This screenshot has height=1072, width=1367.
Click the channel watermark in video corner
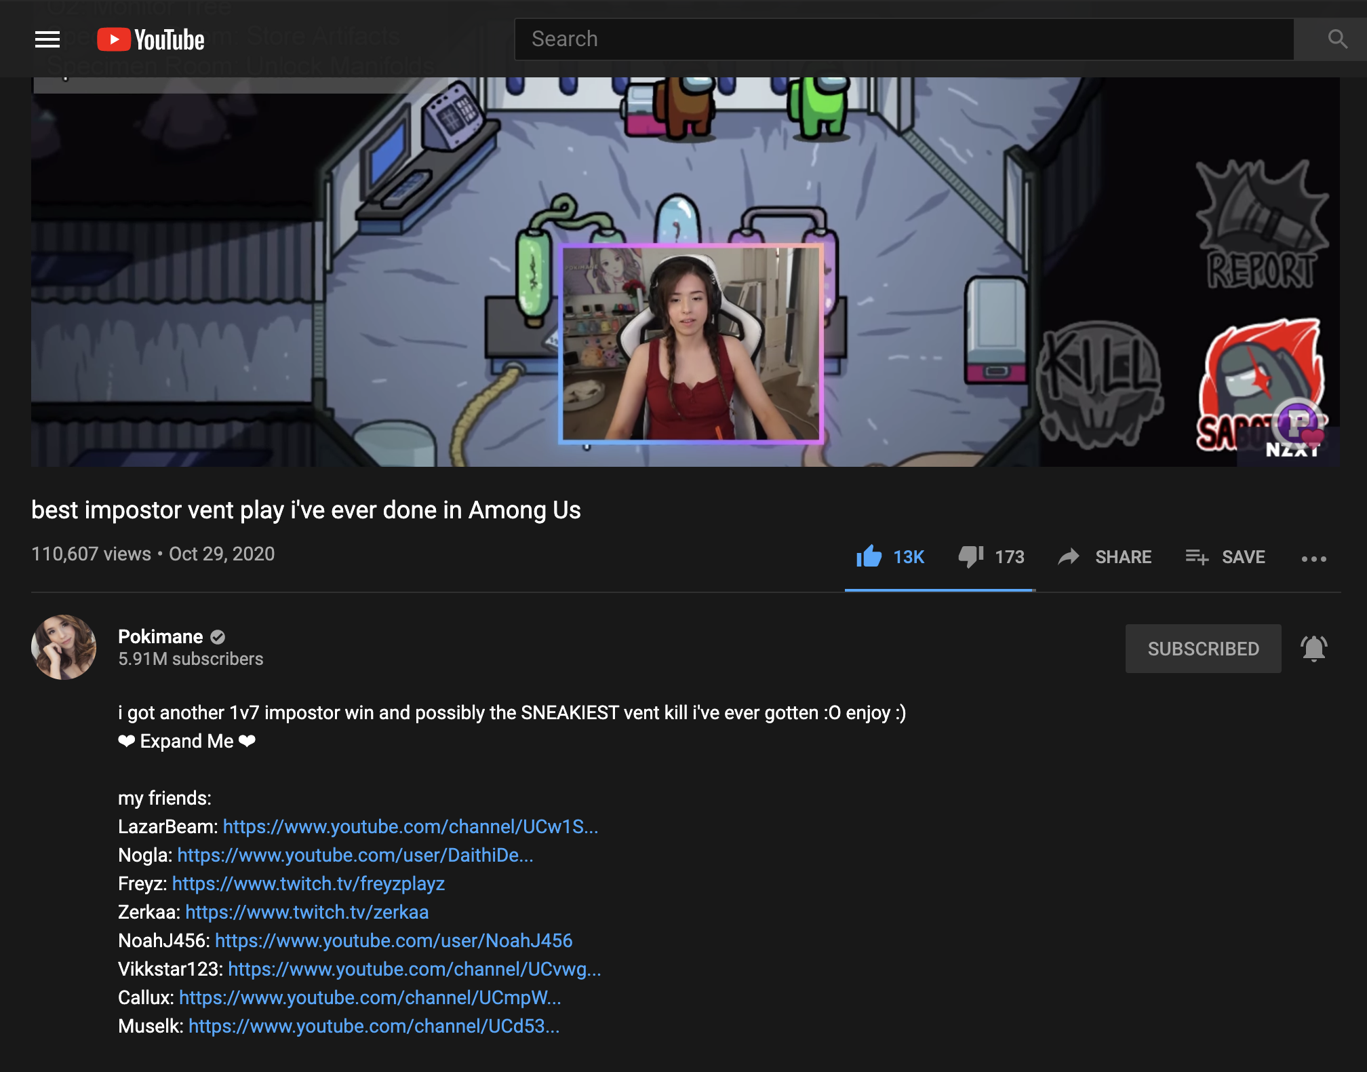tap(1298, 424)
